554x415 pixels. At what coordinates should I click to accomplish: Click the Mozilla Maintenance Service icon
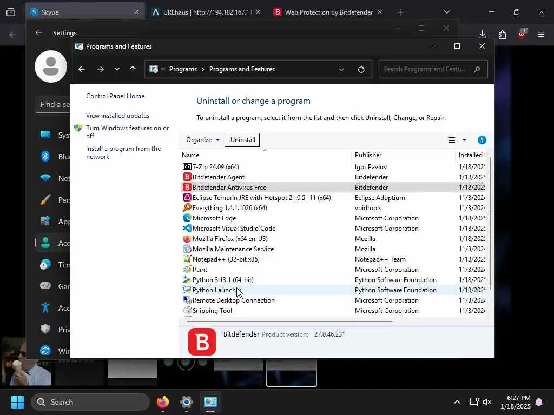click(x=187, y=249)
